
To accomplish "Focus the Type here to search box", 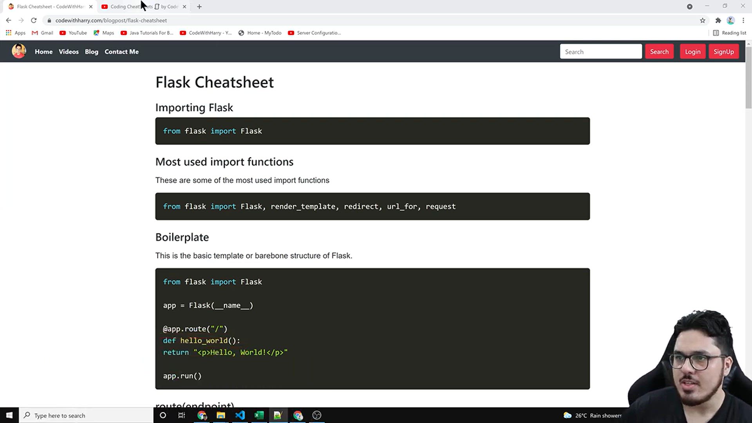I will click(x=86, y=415).
